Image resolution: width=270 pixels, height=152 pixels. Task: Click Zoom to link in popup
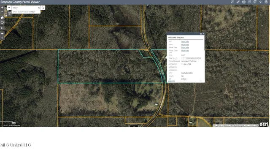point(172,81)
